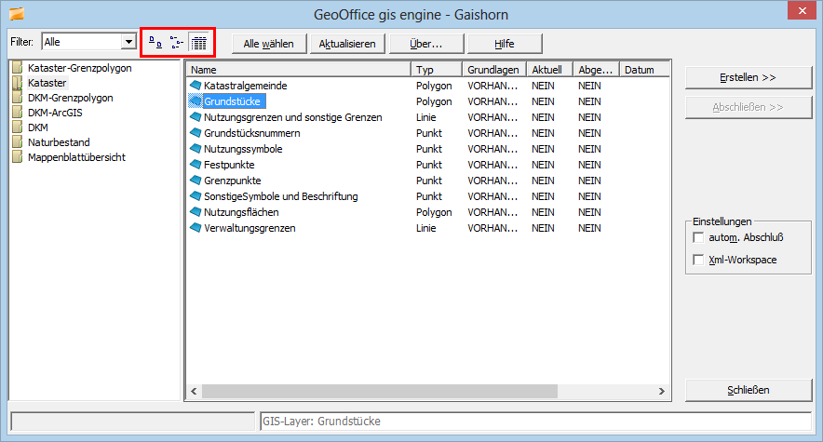
Task: Sort by the Abge... column header
Action: (596, 70)
